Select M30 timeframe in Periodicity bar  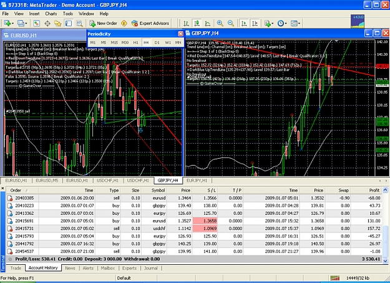pyautogui.click(x=125, y=42)
